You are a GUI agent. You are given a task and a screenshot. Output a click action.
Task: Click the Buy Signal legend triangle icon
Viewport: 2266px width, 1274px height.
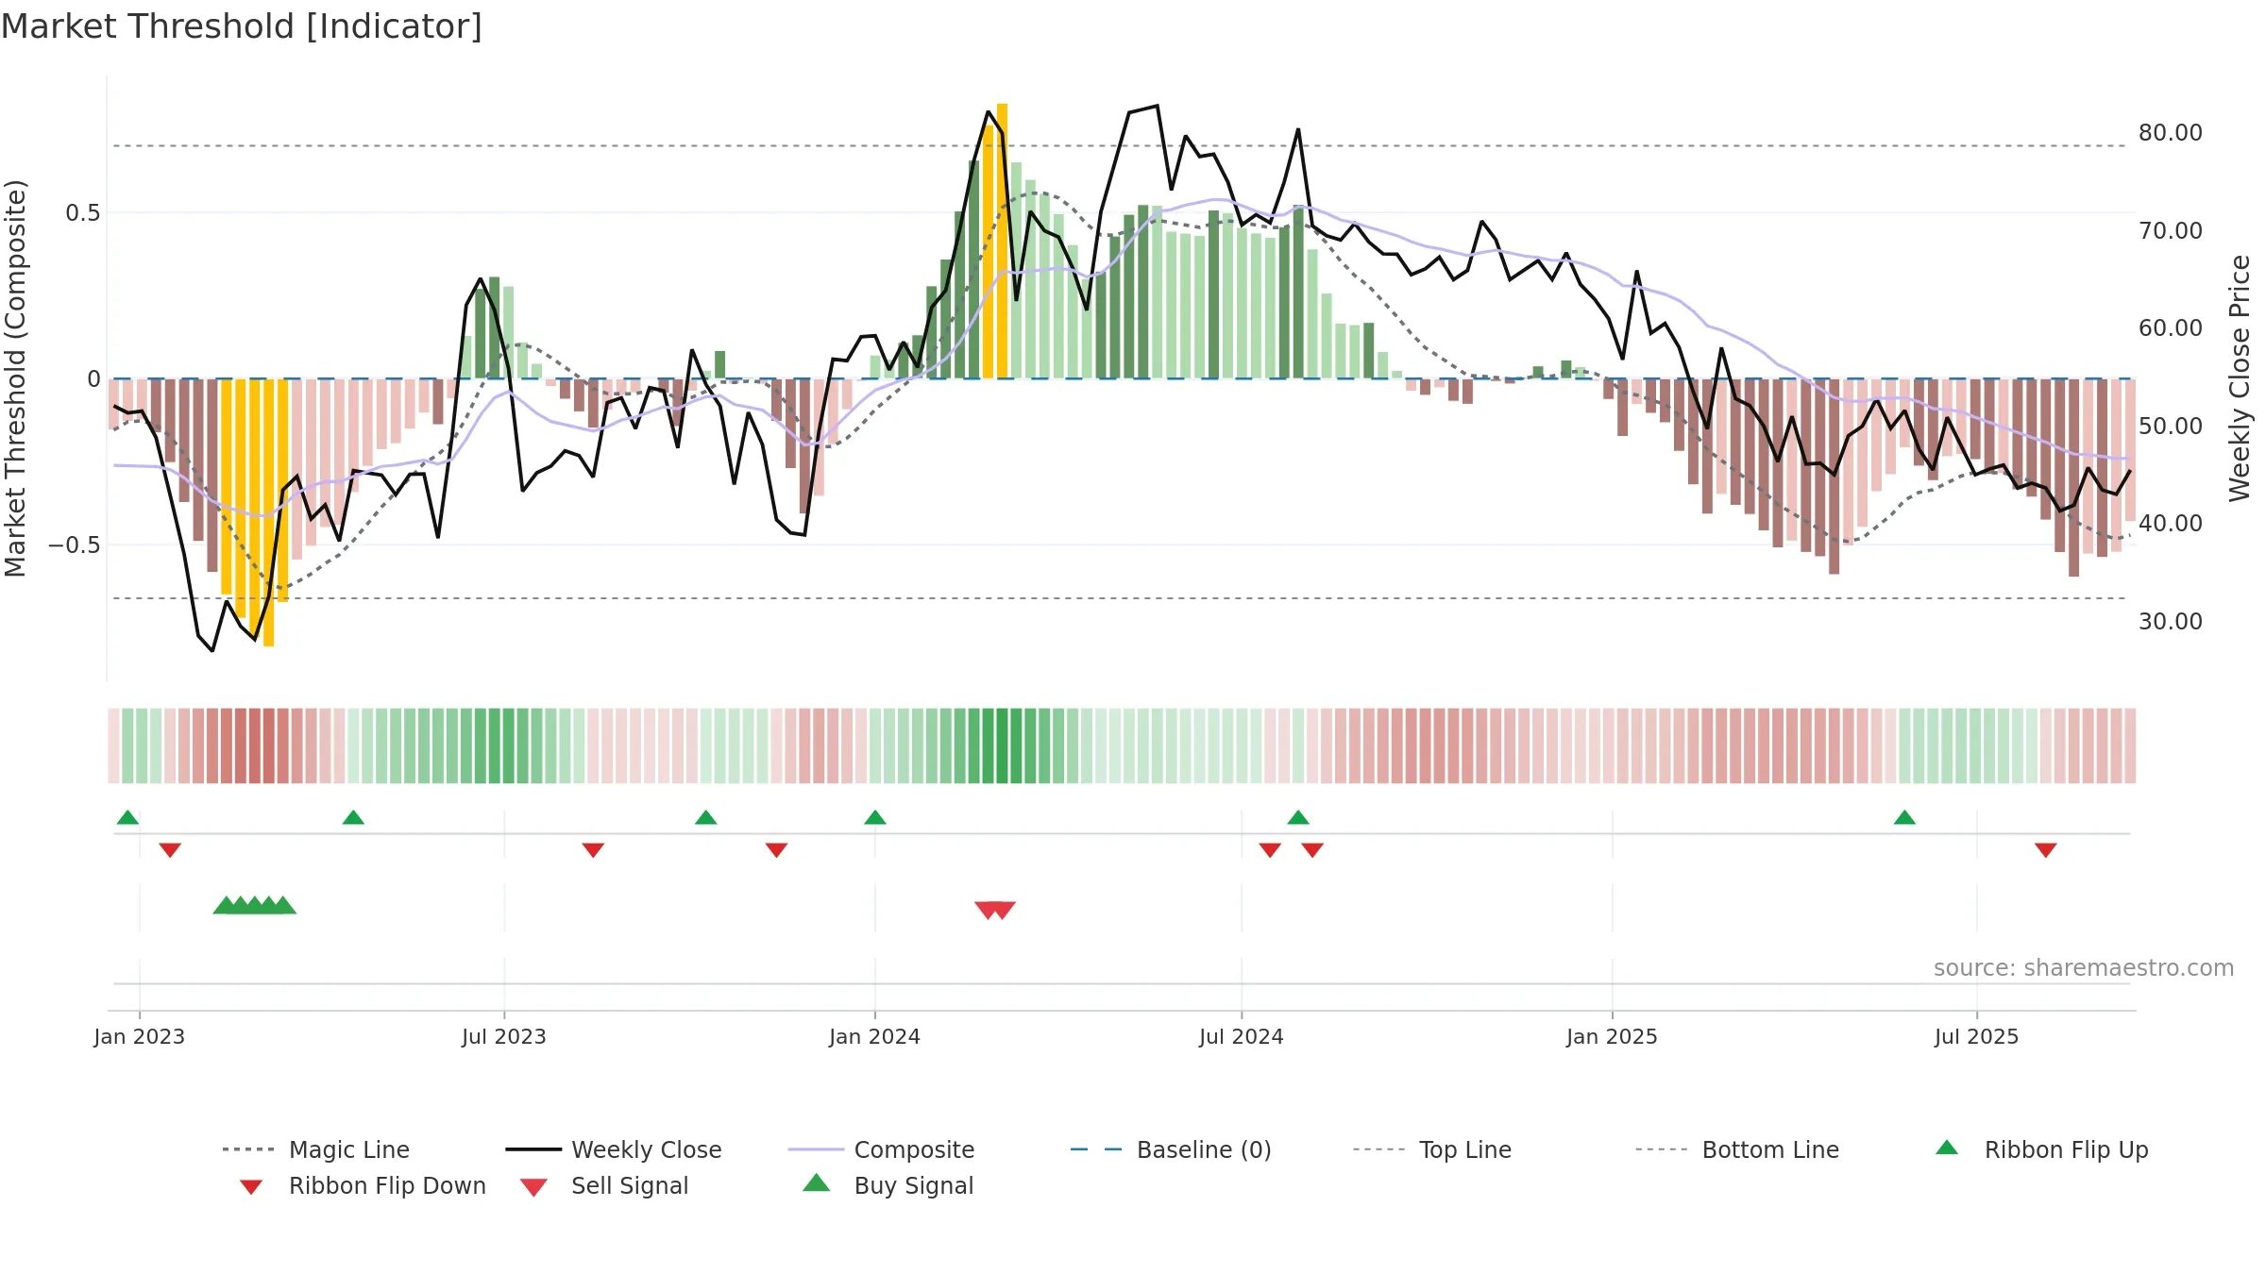[x=817, y=1183]
